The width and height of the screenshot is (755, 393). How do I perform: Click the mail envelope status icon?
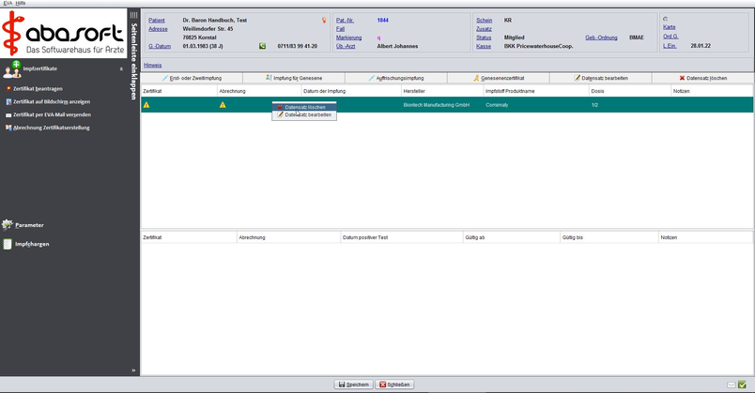pos(731,385)
